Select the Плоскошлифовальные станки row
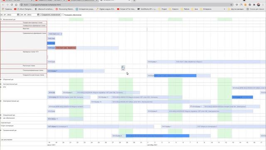266x150 pixels. tap(24, 71)
